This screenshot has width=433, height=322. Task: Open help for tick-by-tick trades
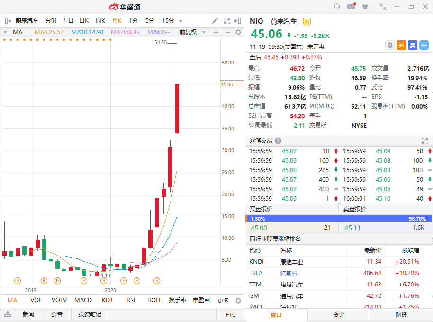(x=278, y=141)
